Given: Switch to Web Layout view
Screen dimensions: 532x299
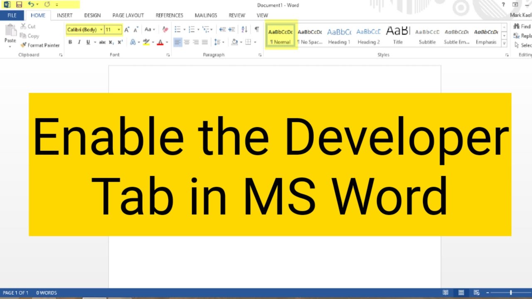Looking at the screenshot, I should (476, 293).
